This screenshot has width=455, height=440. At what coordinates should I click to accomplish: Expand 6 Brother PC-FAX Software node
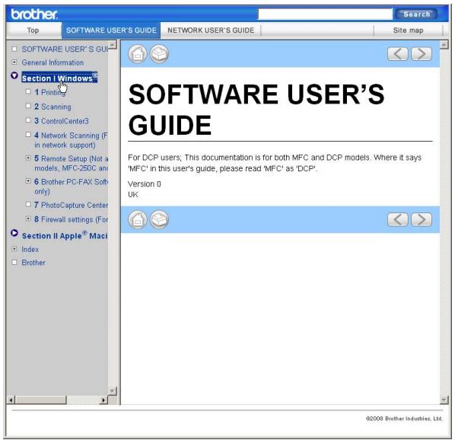[28, 181]
